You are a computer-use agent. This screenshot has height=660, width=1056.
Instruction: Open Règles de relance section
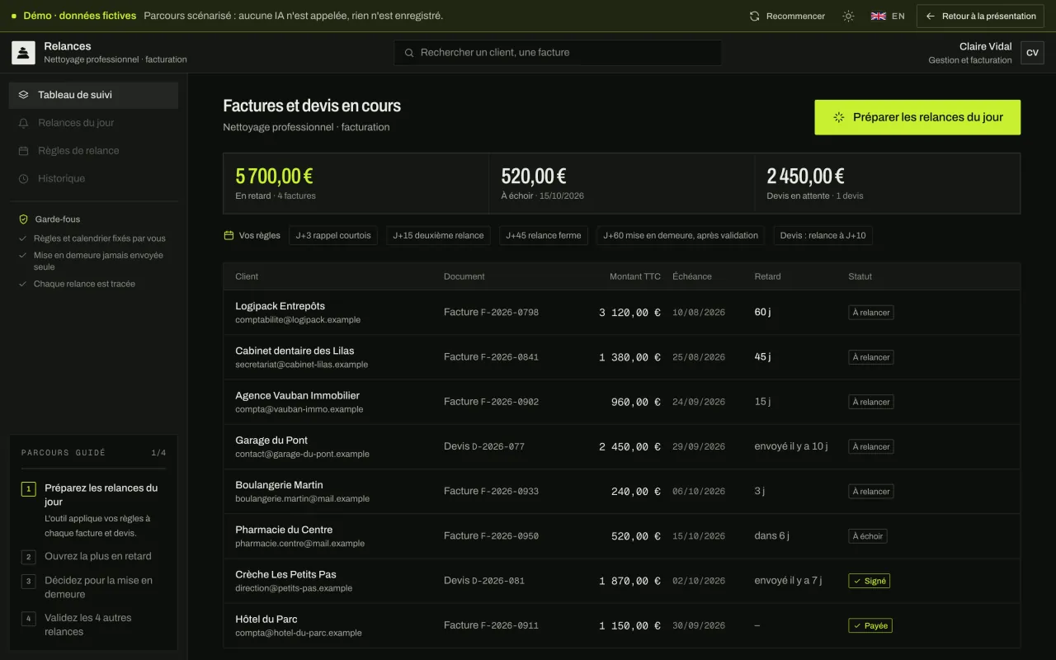[x=93, y=151]
